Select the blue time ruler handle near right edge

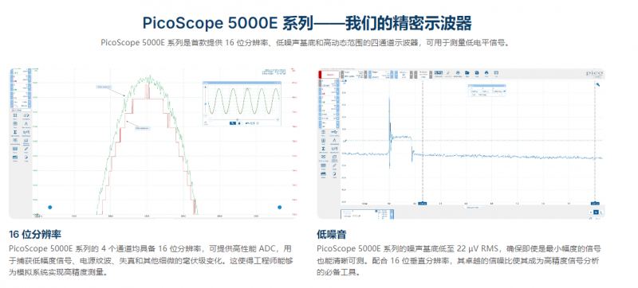pyautogui.click(x=595, y=204)
